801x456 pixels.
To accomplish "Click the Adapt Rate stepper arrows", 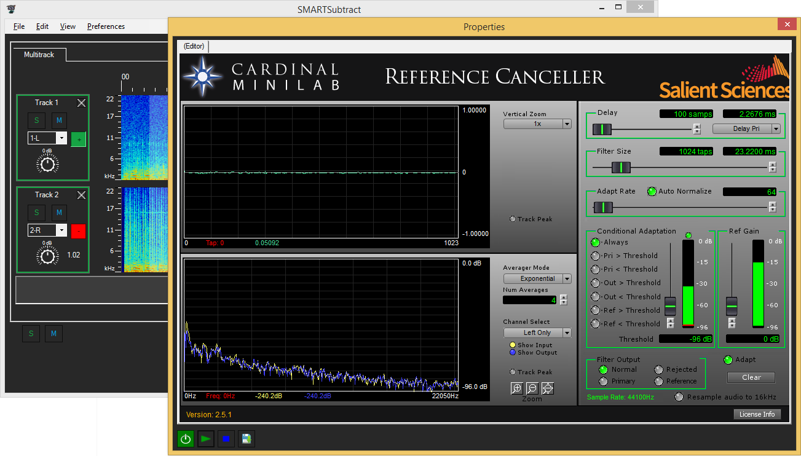I will (x=772, y=207).
